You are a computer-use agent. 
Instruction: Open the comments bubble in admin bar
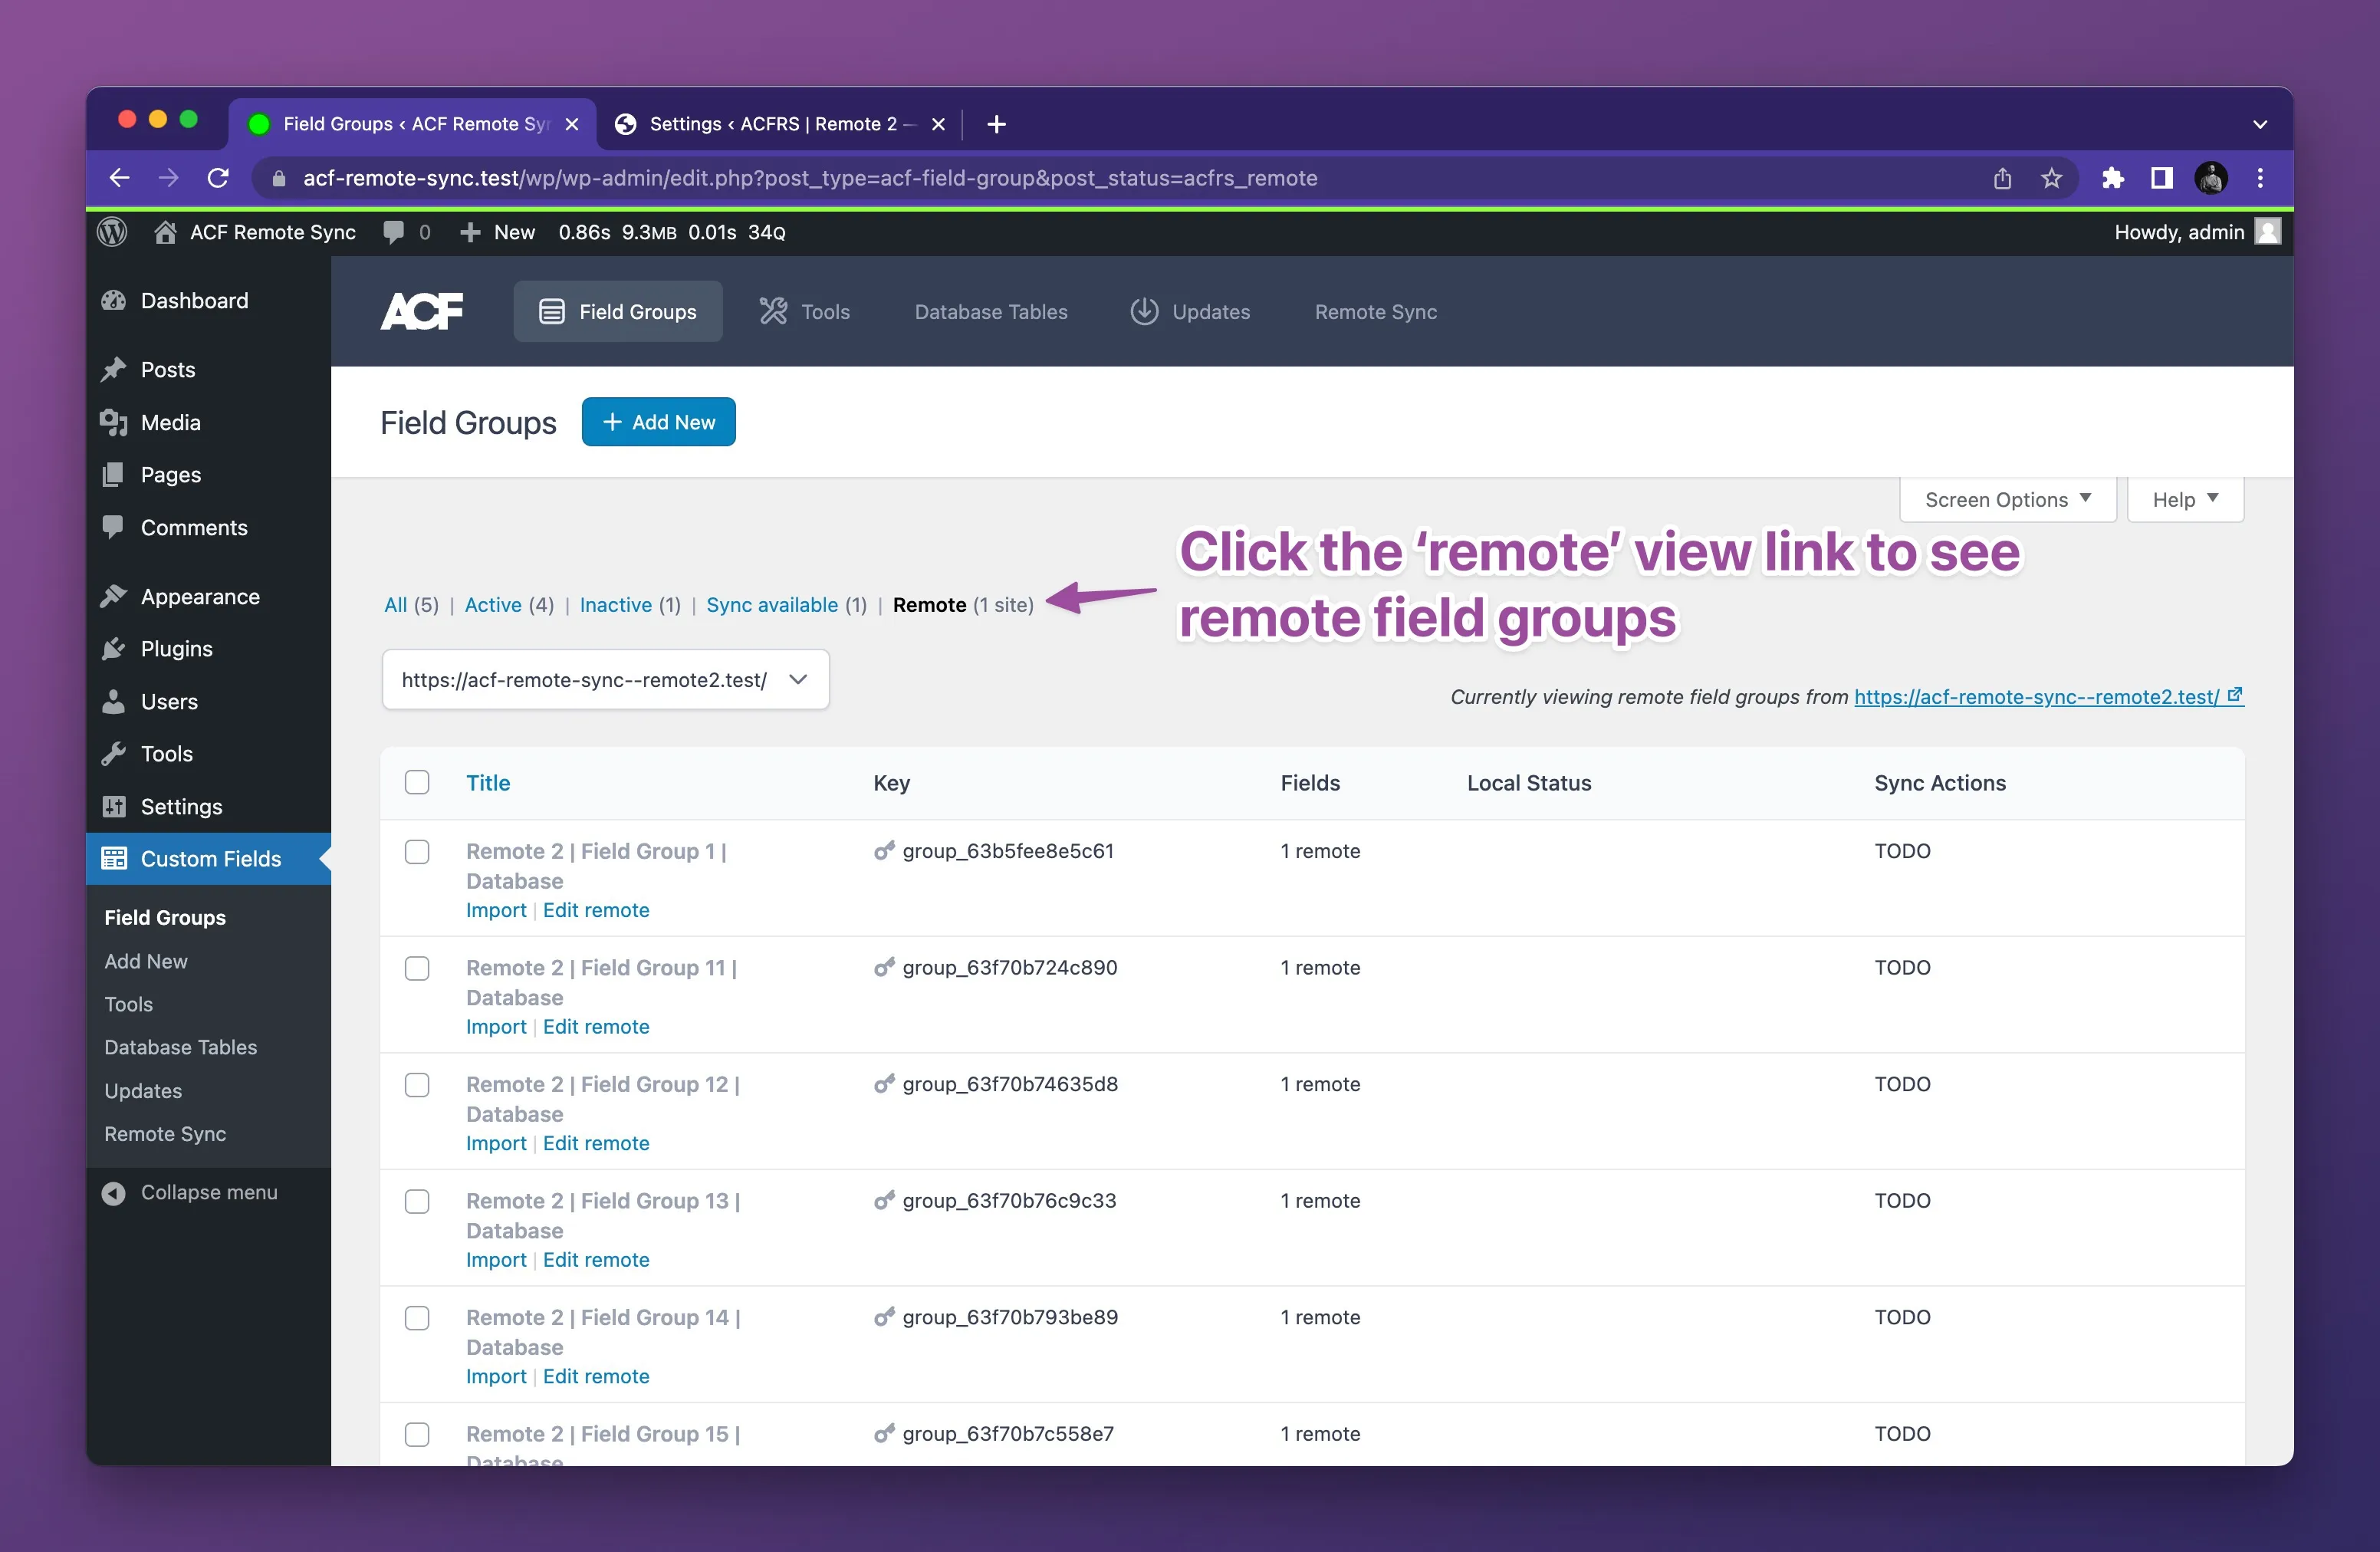pos(406,232)
